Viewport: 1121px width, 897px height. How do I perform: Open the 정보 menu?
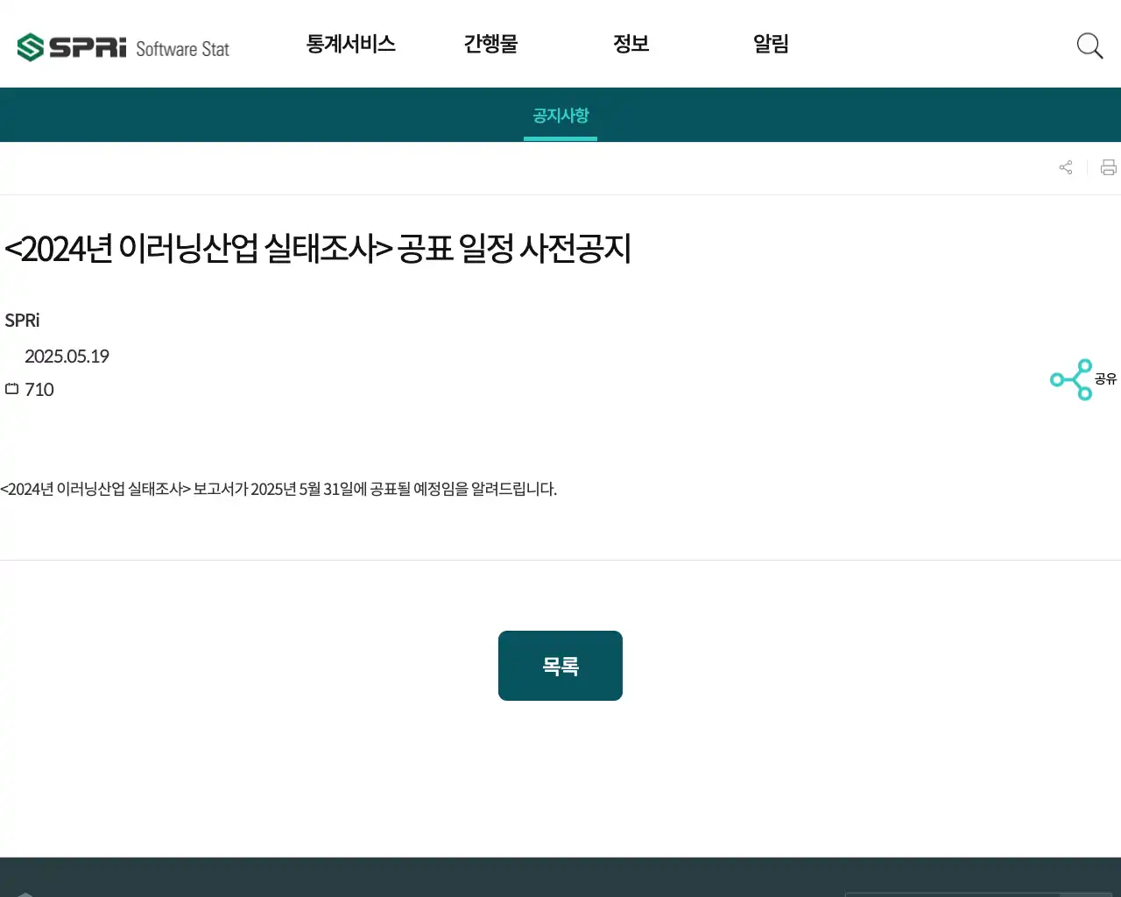click(x=631, y=44)
